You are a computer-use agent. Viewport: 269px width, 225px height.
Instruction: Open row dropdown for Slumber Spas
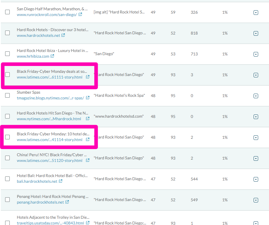point(256,96)
